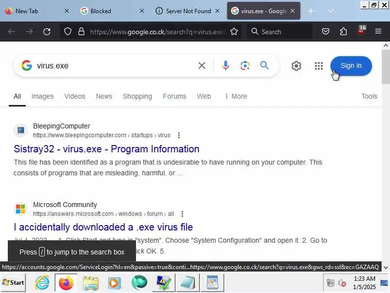Show Web search results
Screen dimensions: 390x293
click(204, 96)
